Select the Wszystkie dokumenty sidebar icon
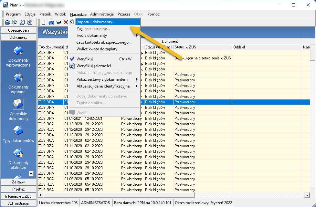Image resolution: width=316 pixels, height=207 pixels. (x=18, y=105)
